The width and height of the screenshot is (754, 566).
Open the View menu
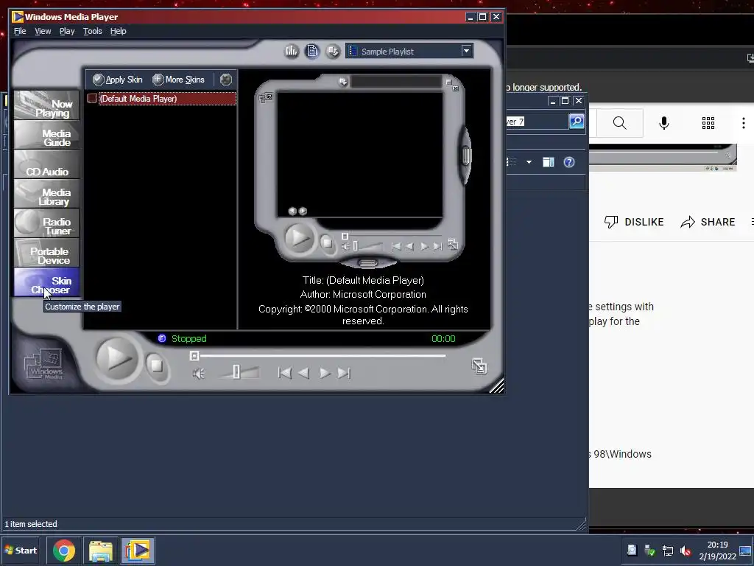coord(43,31)
